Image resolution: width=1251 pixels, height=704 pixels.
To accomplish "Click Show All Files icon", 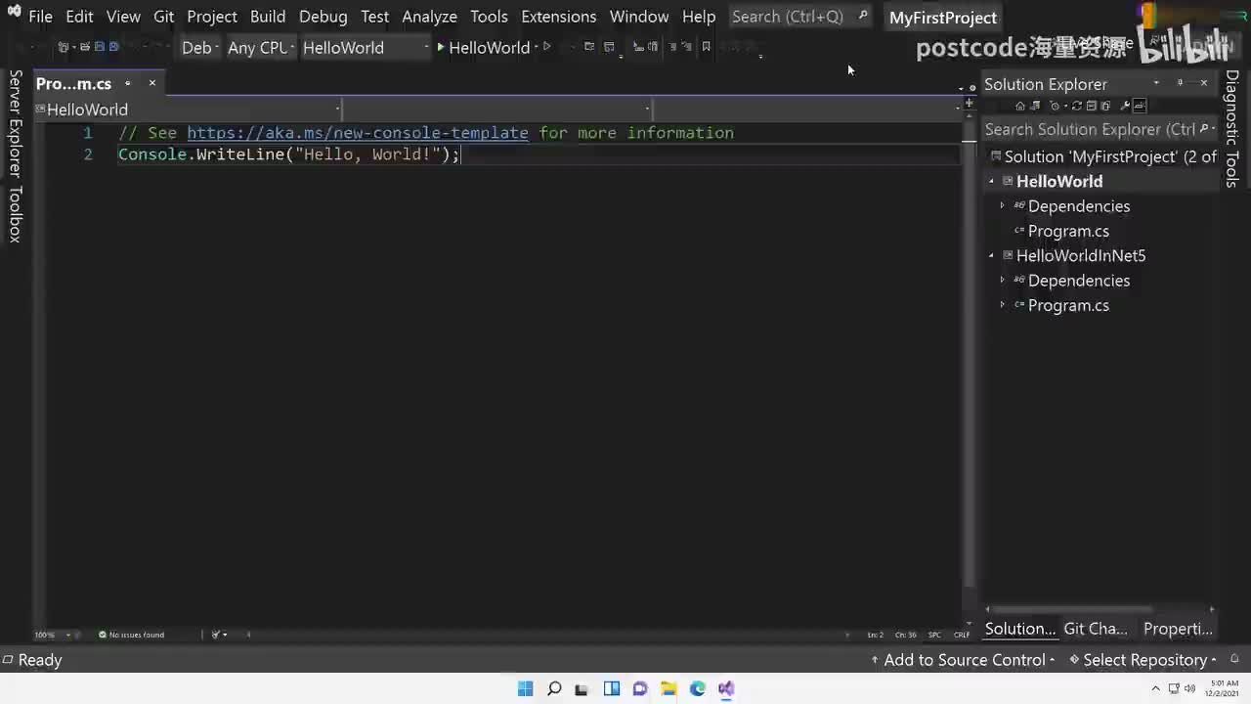I will pos(1105,106).
